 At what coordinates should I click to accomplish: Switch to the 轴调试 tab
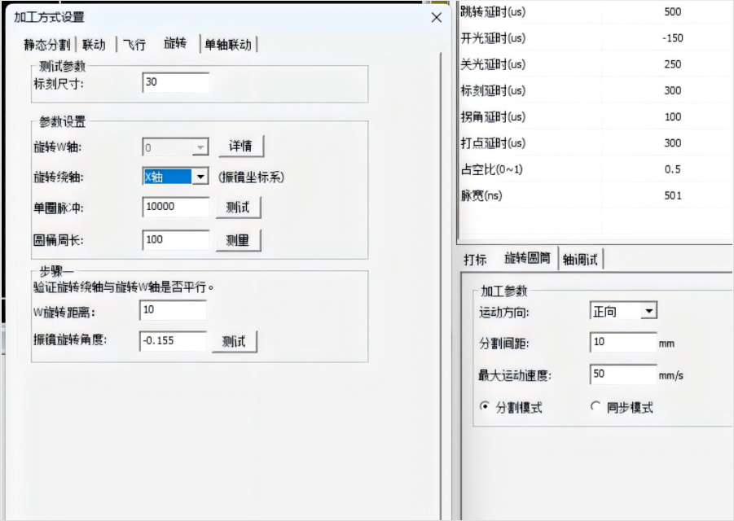click(581, 260)
